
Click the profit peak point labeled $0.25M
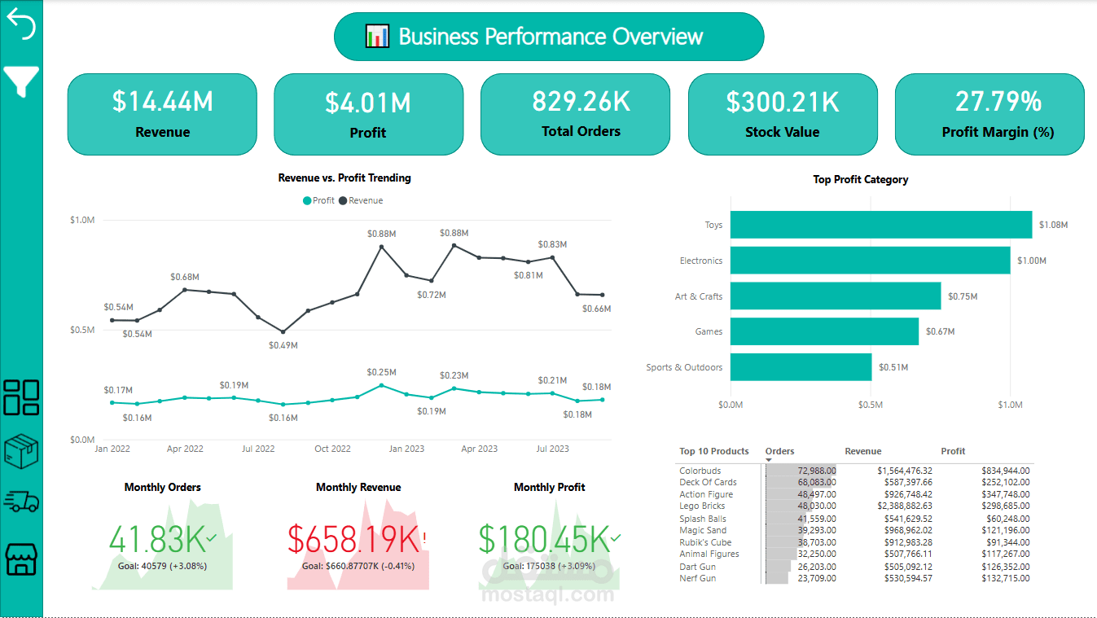tap(381, 385)
